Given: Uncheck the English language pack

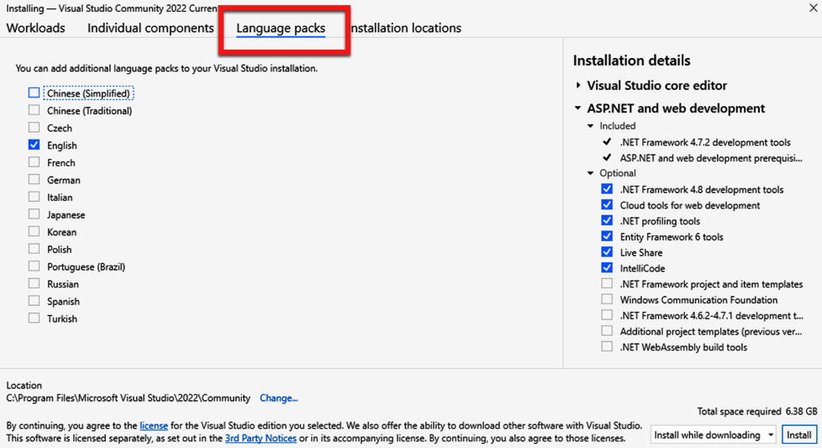Looking at the screenshot, I should pos(34,145).
